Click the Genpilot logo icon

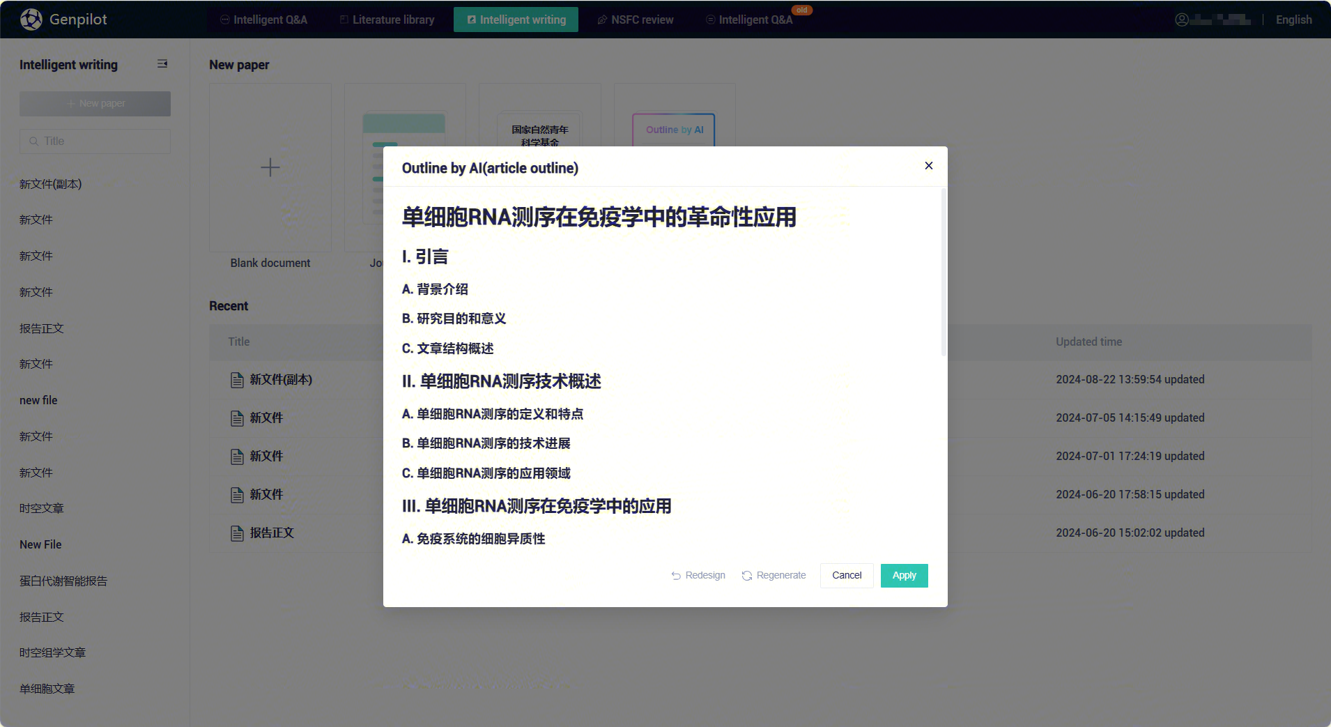pyautogui.click(x=31, y=20)
